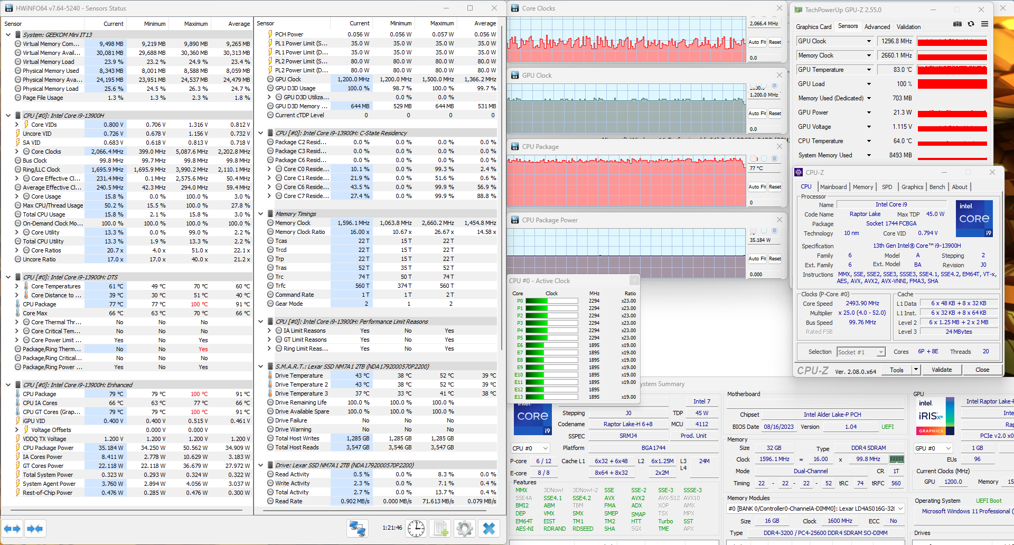Expand the Core Temperatures tree row
This screenshot has height=545, width=1014.
17,286
